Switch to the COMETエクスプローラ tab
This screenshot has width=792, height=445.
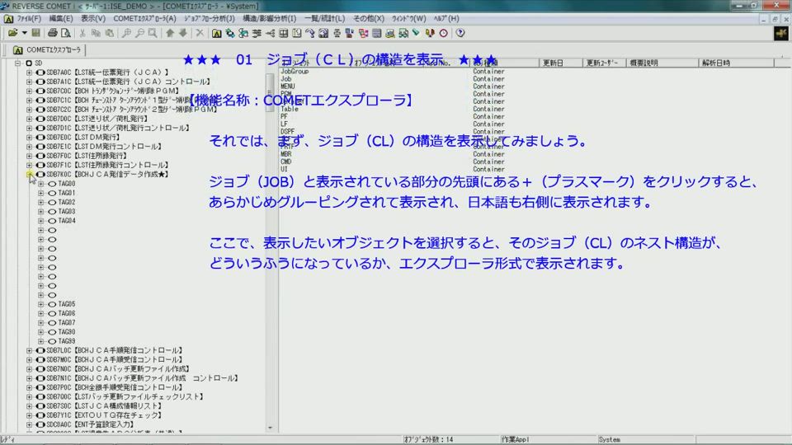pyautogui.click(x=49, y=50)
